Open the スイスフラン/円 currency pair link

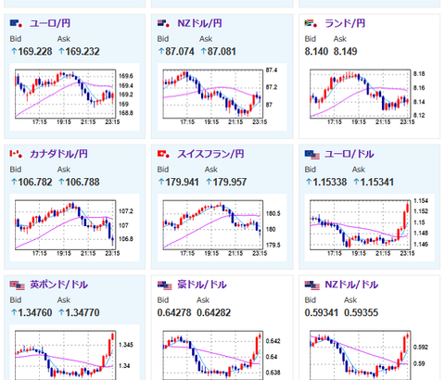click(210, 154)
